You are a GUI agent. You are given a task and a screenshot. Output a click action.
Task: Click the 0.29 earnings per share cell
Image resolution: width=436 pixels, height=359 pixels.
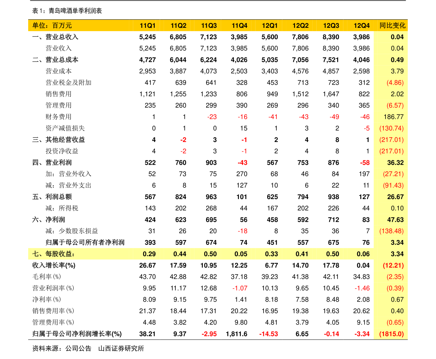click(149, 254)
